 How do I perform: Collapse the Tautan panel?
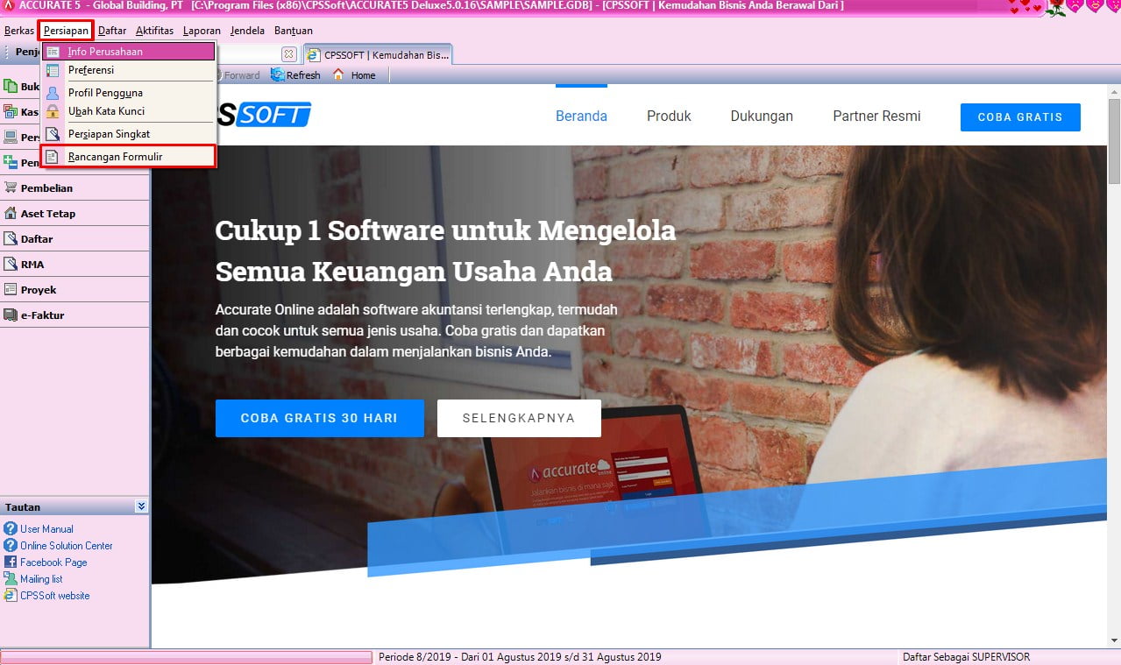(141, 506)
